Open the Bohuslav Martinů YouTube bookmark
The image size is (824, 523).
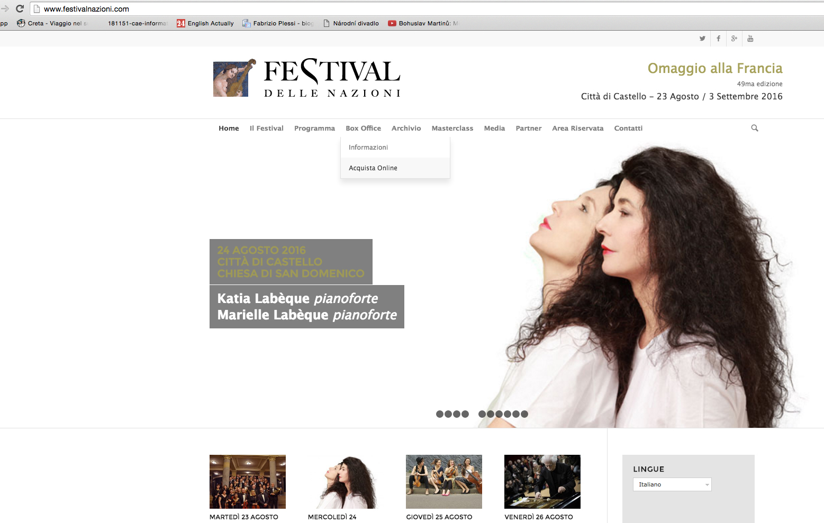click(423, 23)
